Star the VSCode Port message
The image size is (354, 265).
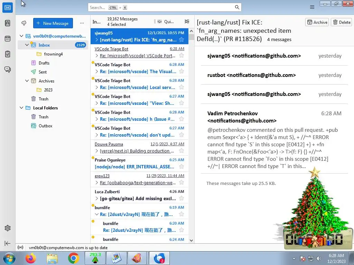click(x=181, y=56)
